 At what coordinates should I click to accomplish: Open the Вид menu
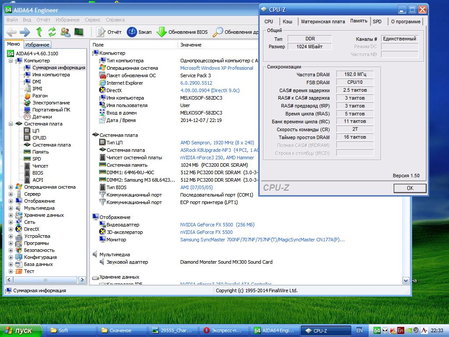[x=27, y=20]
